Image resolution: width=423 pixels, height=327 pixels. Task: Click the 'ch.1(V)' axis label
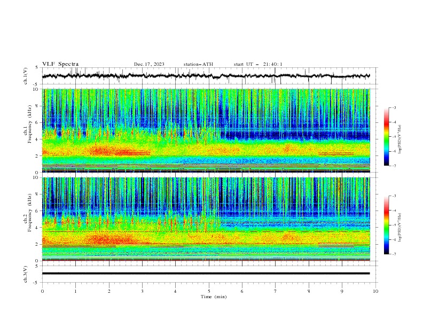pyautogui.click(x=26, y=76)
